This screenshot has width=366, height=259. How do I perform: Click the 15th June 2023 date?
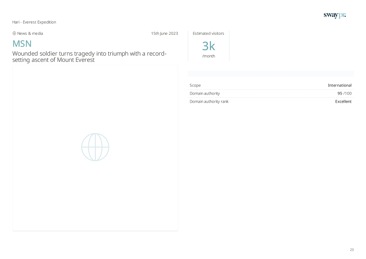point(164,34)
